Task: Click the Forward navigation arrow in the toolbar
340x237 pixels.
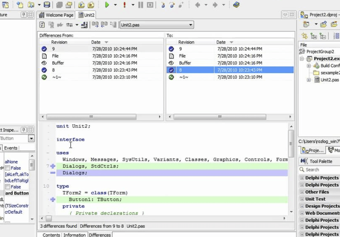Action: pos(215,5)
